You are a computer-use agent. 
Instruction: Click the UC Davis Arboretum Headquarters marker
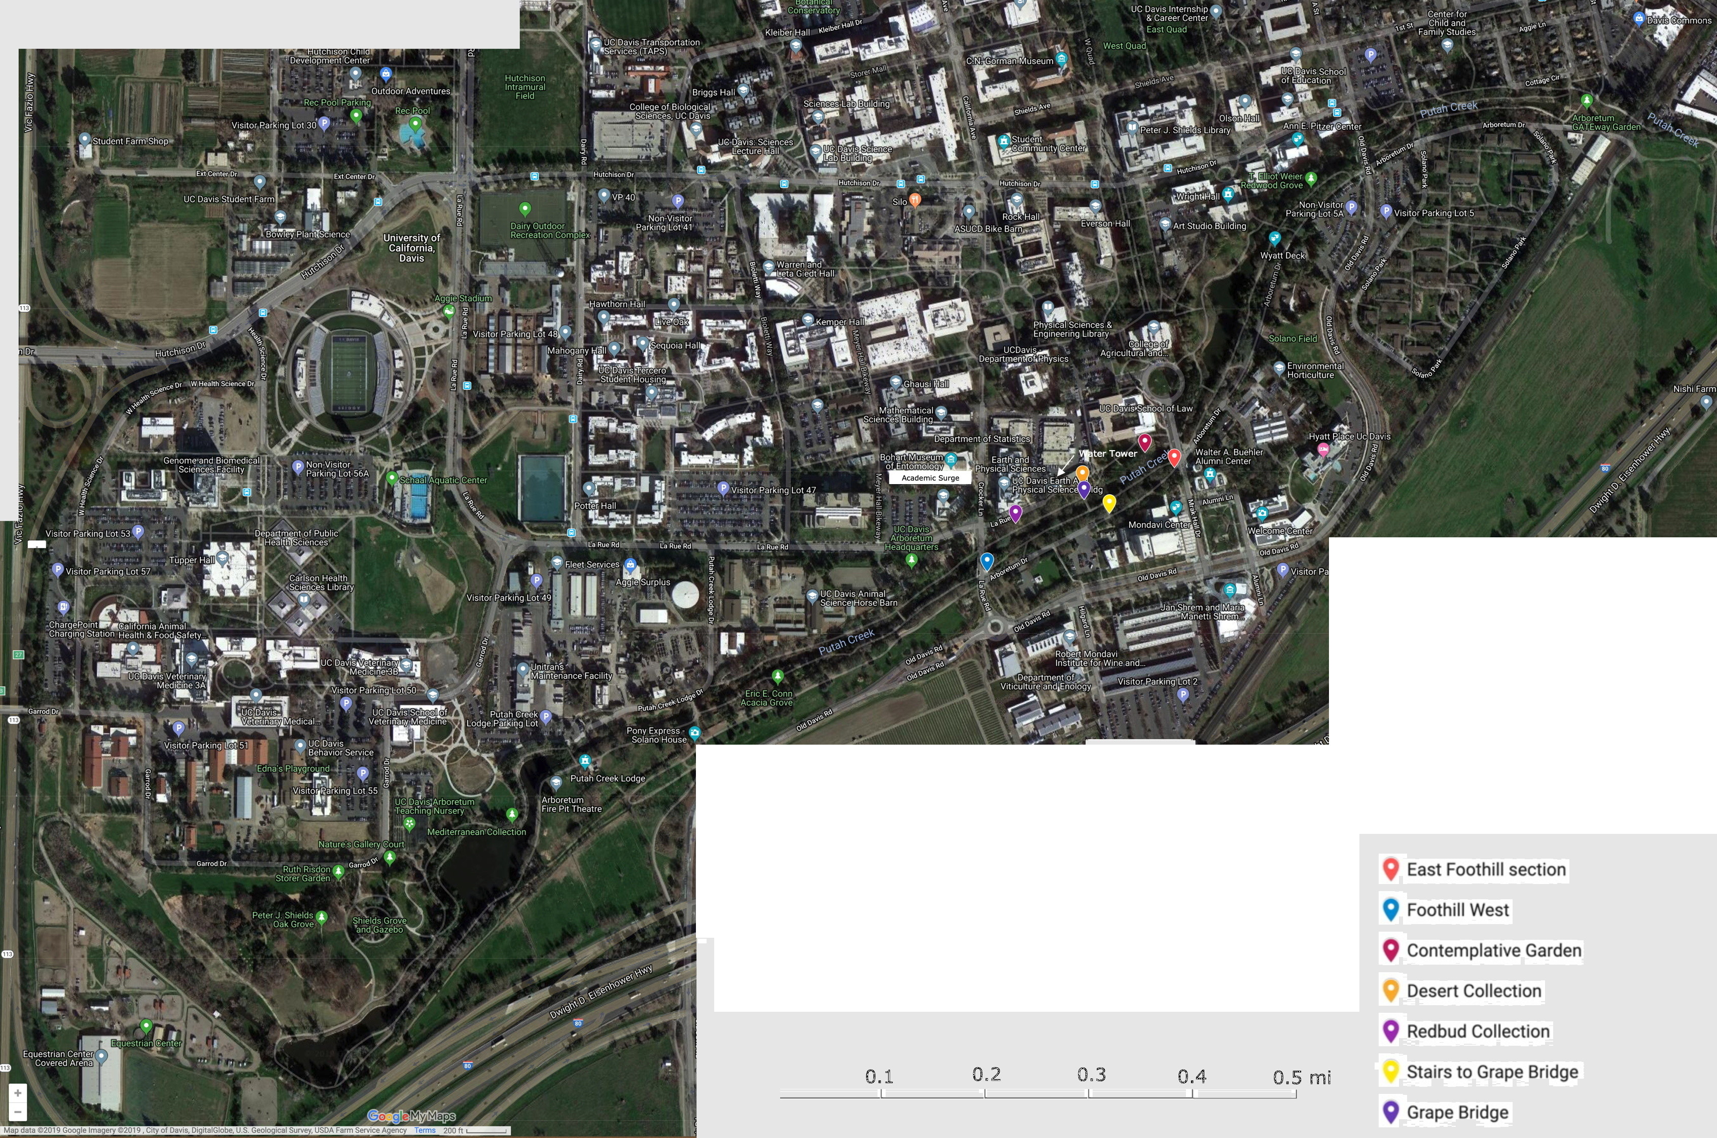click(912, 560)
